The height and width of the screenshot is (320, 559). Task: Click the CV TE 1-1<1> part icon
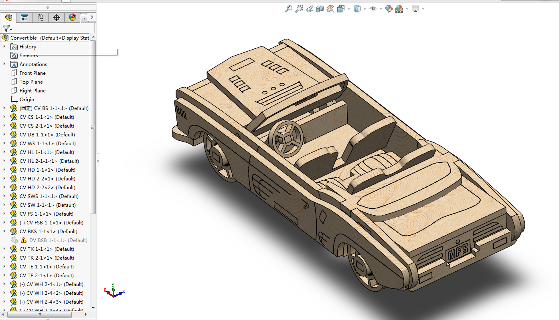click(14, 266)
